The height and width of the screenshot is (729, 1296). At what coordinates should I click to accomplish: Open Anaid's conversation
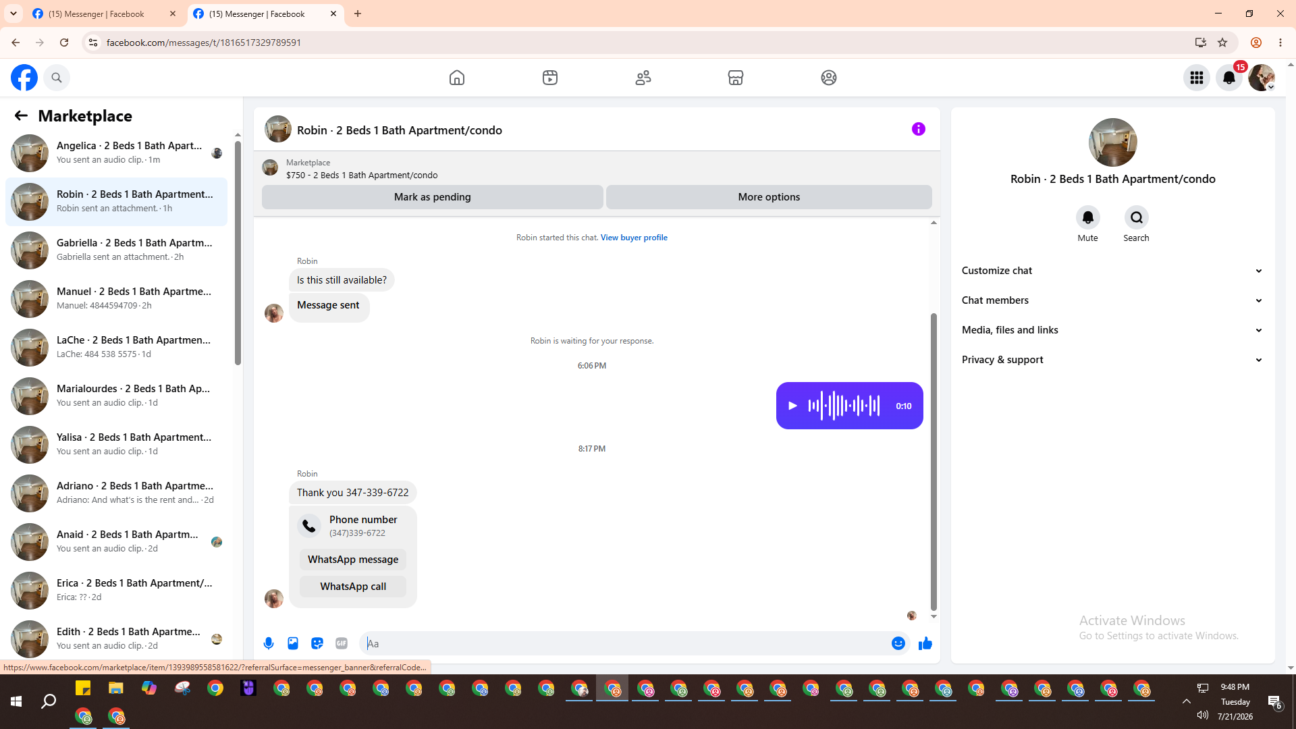(x=116, y=542)
